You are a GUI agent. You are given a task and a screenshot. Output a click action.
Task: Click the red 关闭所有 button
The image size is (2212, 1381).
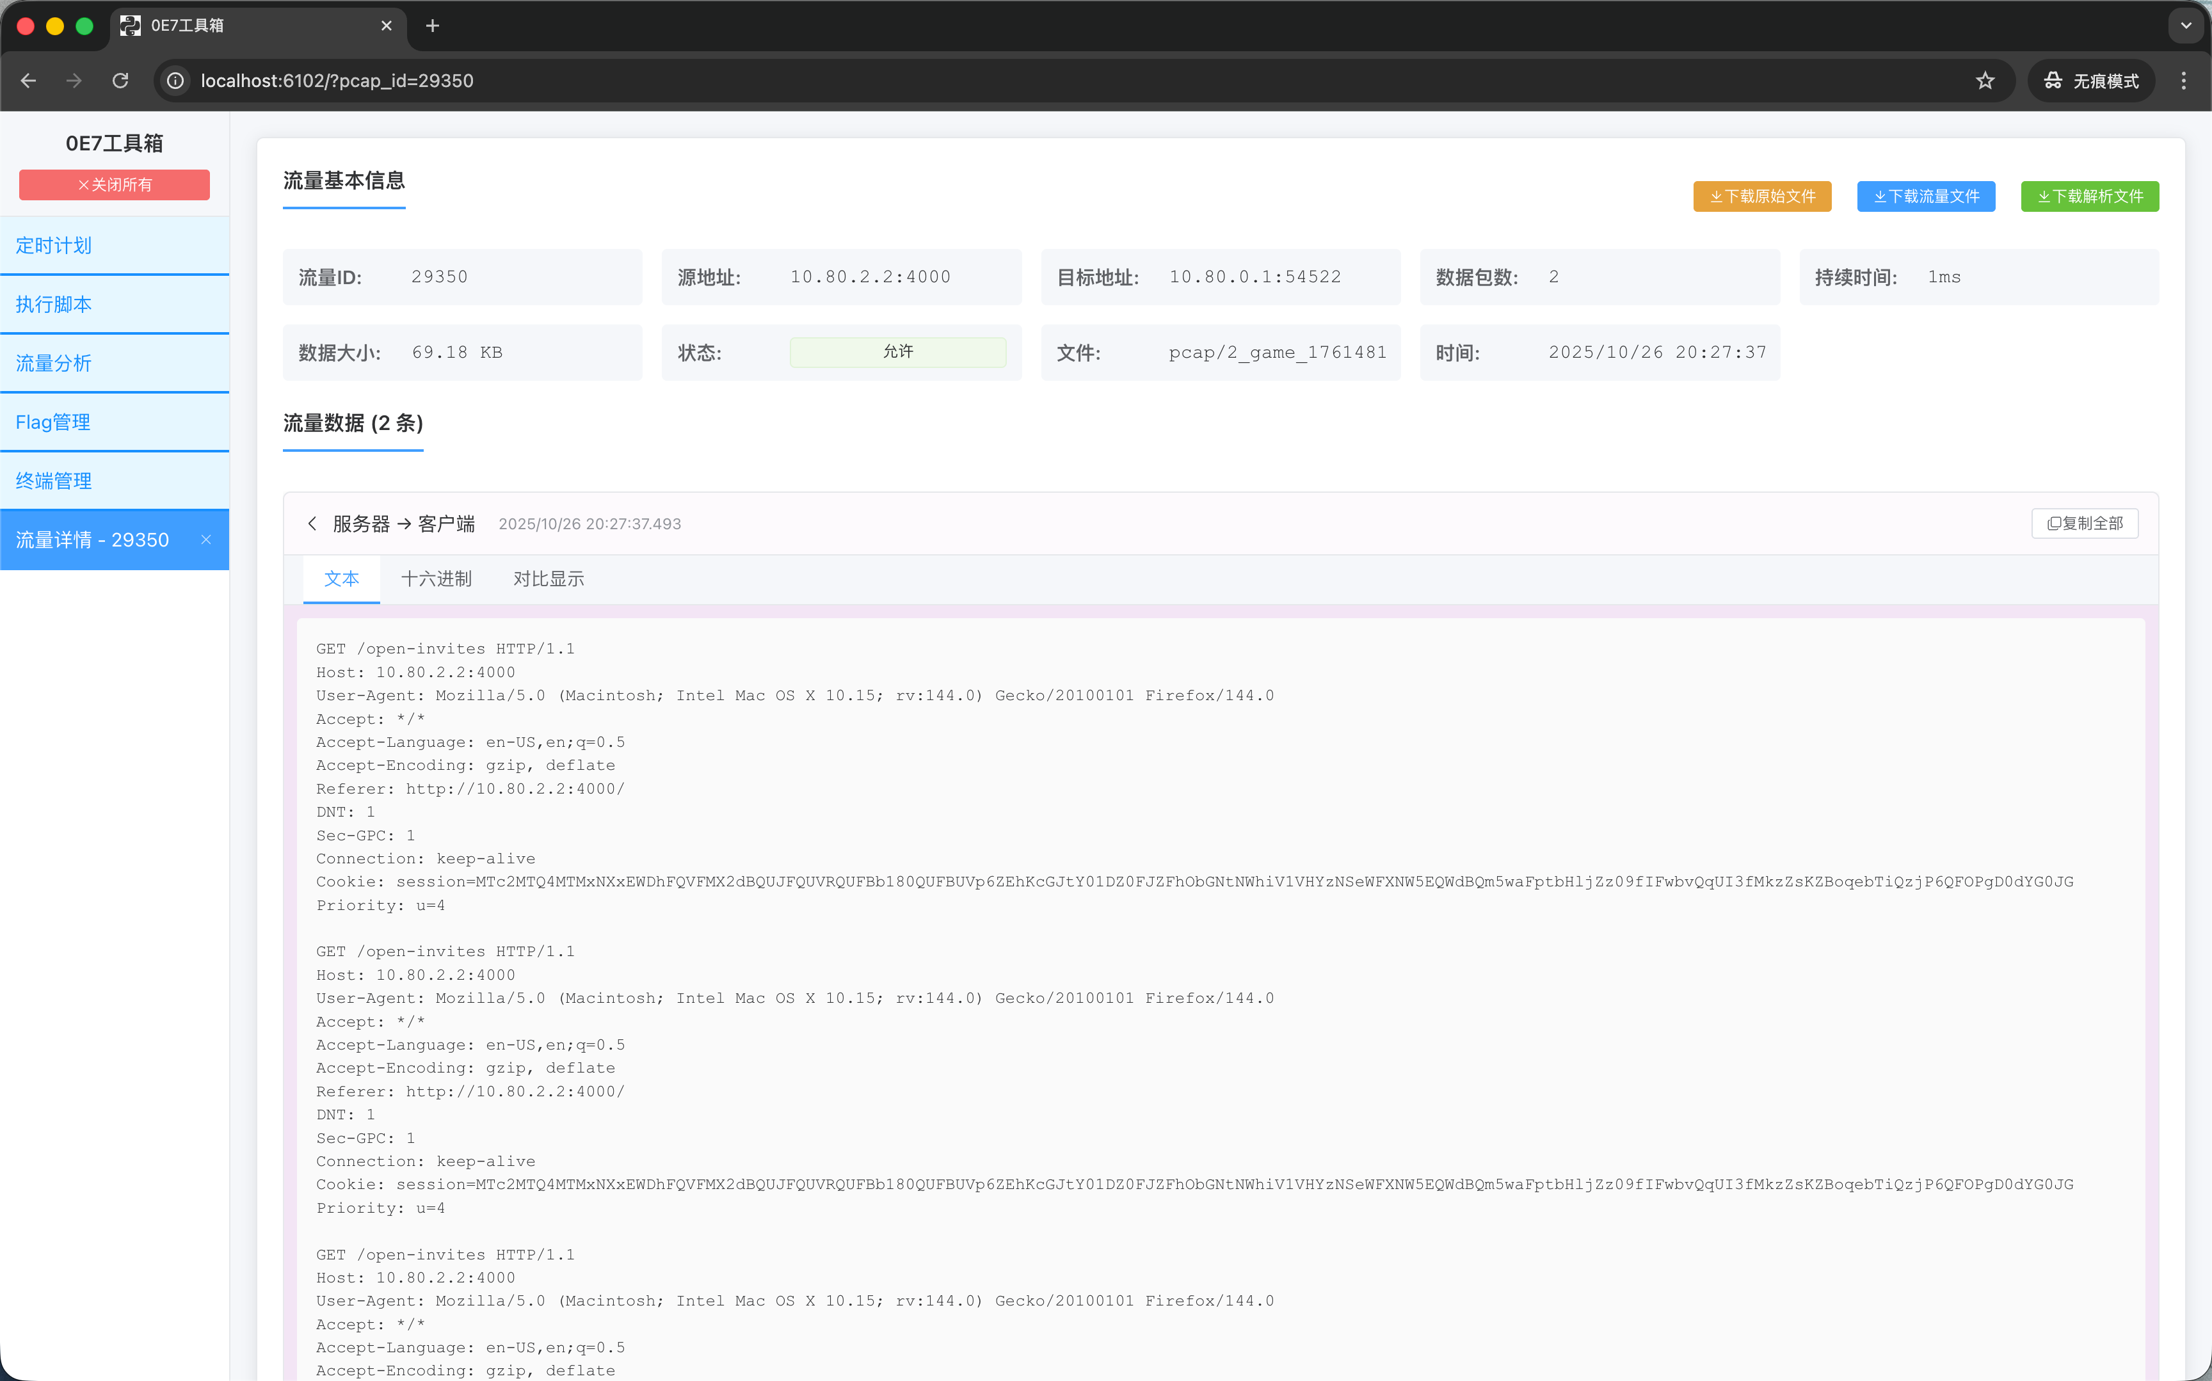tap(114, 184)
